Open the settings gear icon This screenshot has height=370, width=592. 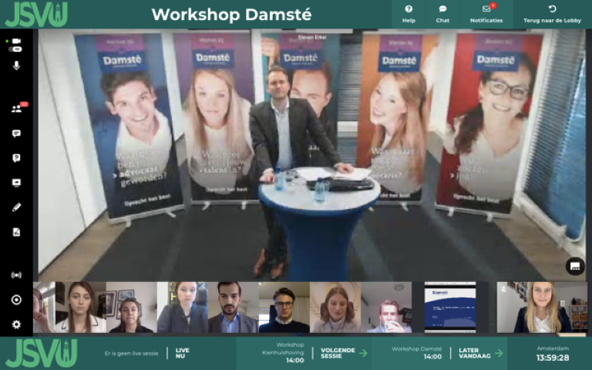coord(16,325)
